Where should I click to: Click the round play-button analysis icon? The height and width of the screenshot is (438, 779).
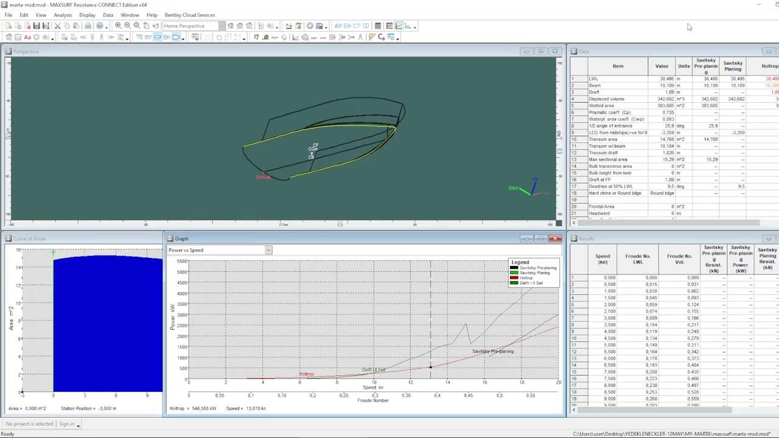[310, 26]
